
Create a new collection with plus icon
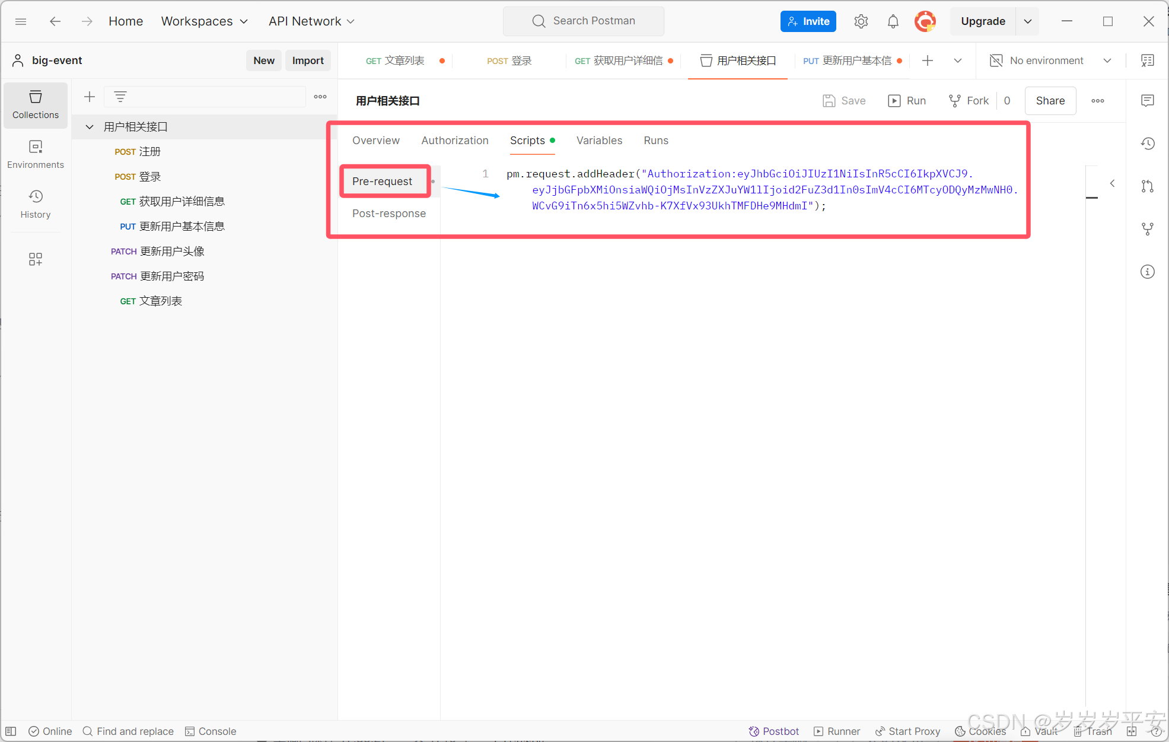coord(90,97)
